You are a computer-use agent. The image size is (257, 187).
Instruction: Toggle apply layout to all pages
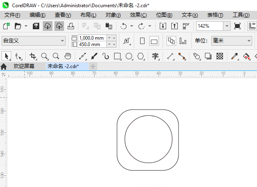click(171, 41)
